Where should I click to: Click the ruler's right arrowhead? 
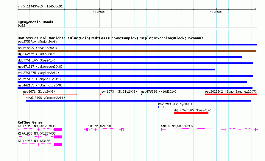[x=256, y=10]
